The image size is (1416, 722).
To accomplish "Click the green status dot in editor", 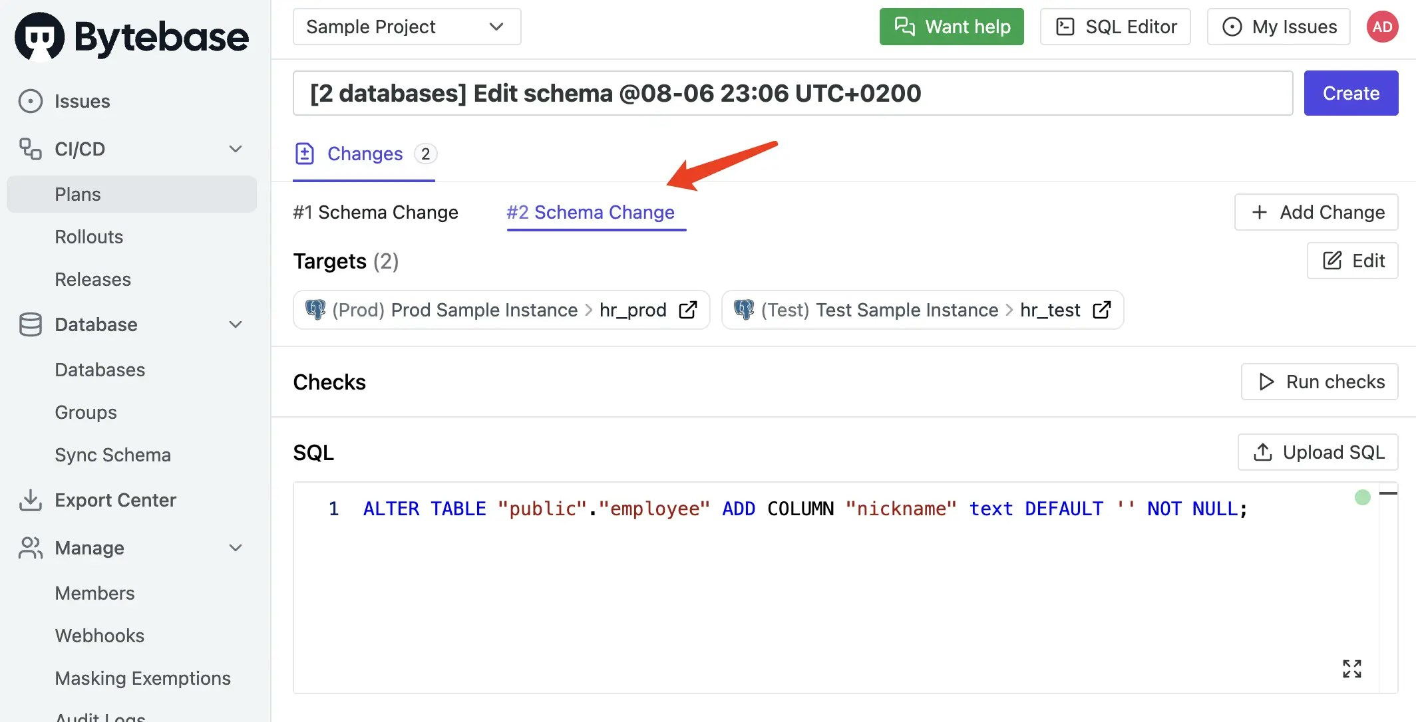I will (x=1363, y=497).
